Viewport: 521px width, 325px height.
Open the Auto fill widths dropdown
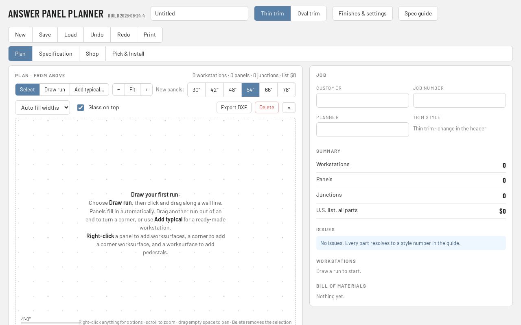(42, 108)
